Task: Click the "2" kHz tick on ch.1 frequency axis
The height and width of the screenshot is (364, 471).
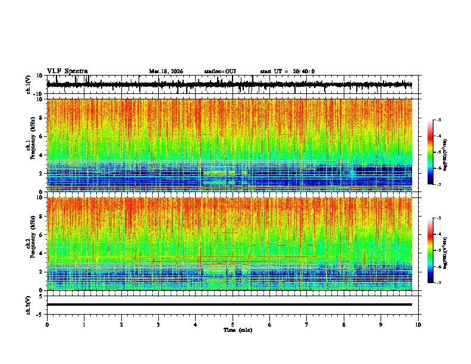Action: [x=41, y=174]
